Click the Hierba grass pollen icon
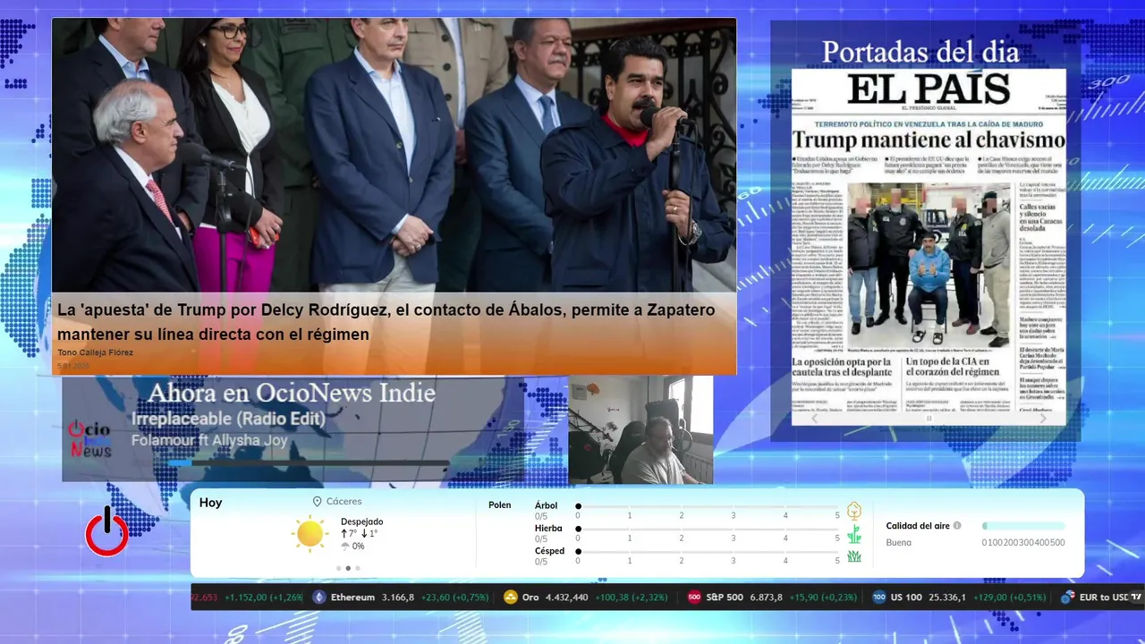 pyautogui.click(x=853, y=534)
